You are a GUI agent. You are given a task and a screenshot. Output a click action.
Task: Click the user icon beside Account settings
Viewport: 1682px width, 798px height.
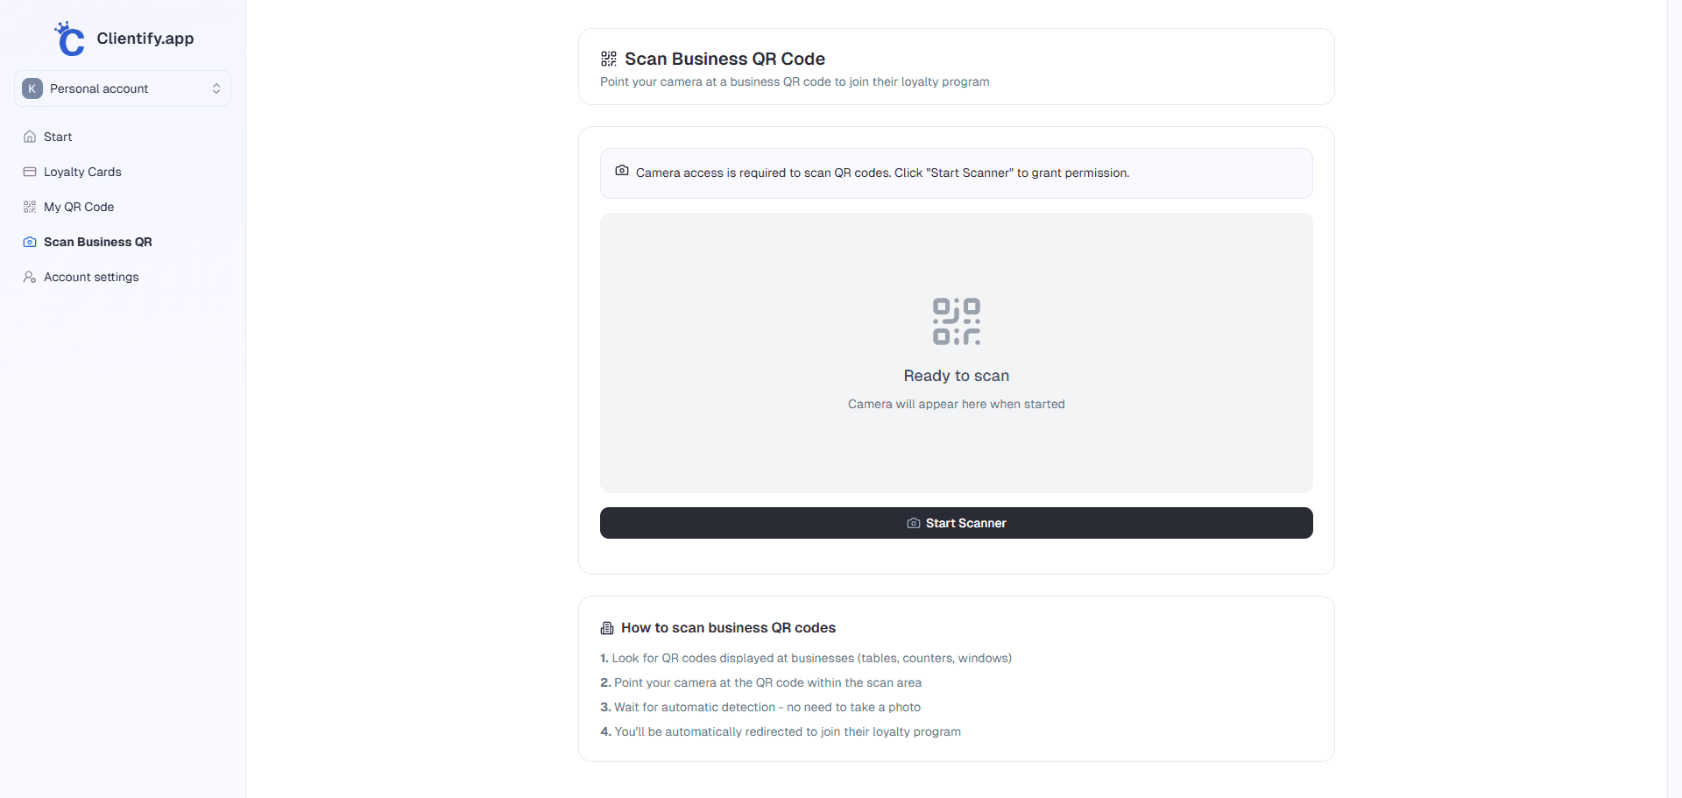tap(30, 277)
